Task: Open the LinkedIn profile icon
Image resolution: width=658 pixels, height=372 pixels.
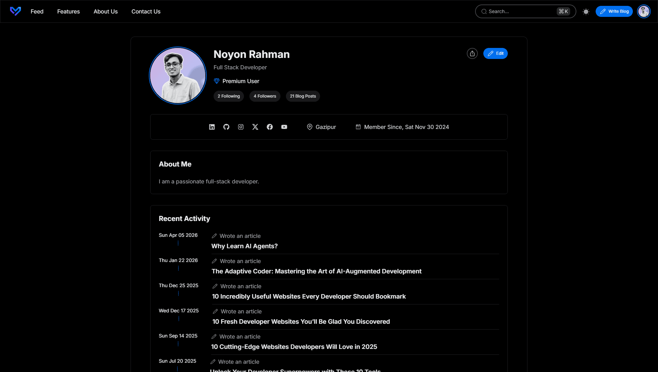Action: click(x=212, y=127)
